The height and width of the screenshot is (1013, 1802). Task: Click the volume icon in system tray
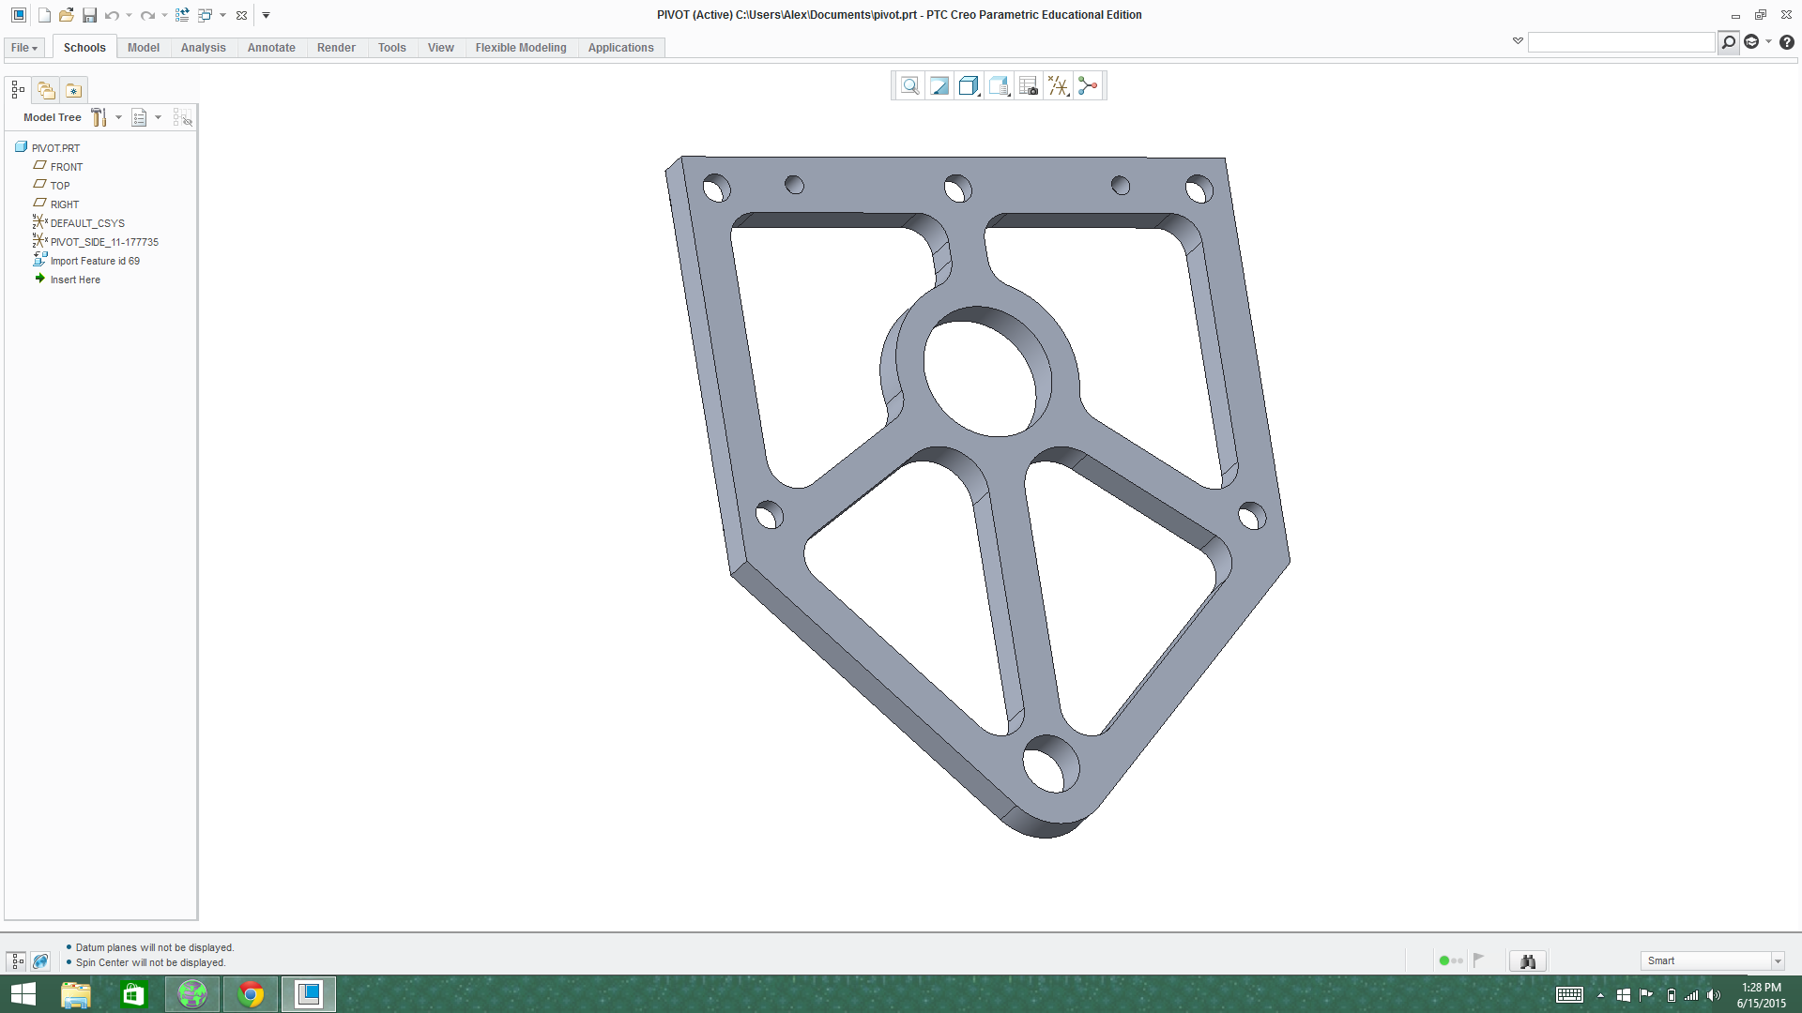1714,995
